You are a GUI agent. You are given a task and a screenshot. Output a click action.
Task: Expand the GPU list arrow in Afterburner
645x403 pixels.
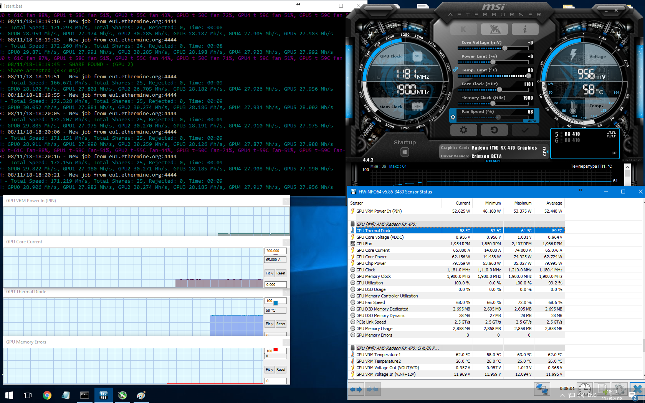pos(614,153)
